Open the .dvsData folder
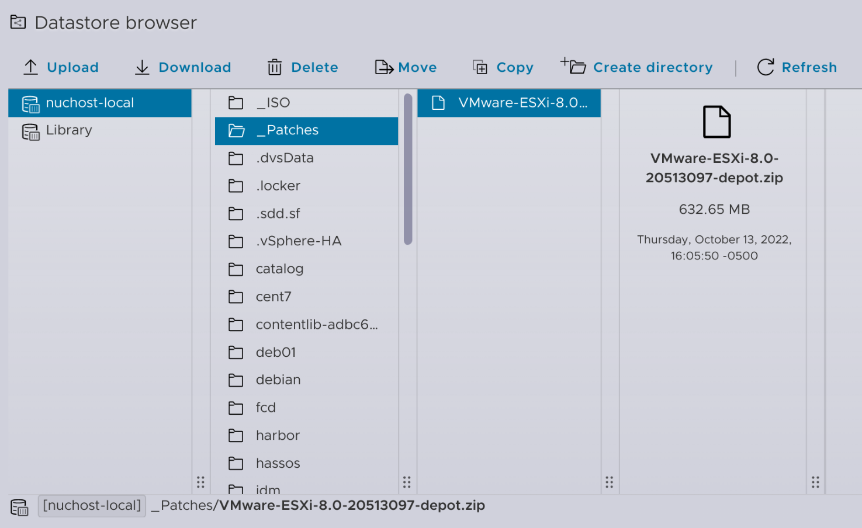The height and width of the screenshot is (528, 862). coord(306,158)
